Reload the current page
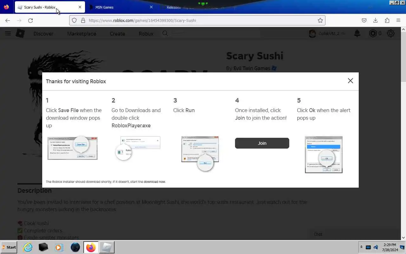Screen dimensions: 406x254 pos(30,20)
